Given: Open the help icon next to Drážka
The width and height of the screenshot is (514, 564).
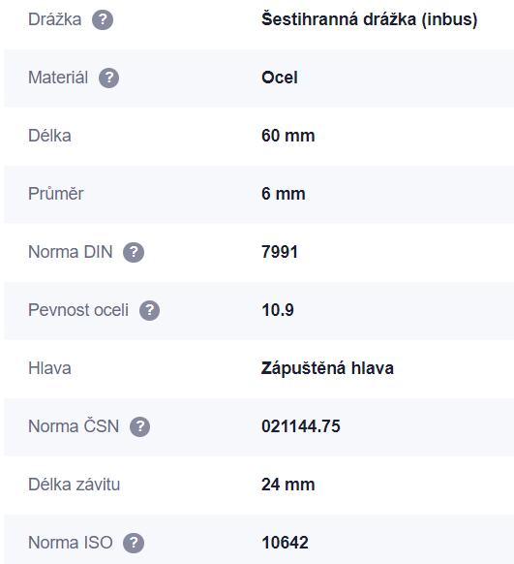Looking at the screenshot, I should [x=103, y=19].
